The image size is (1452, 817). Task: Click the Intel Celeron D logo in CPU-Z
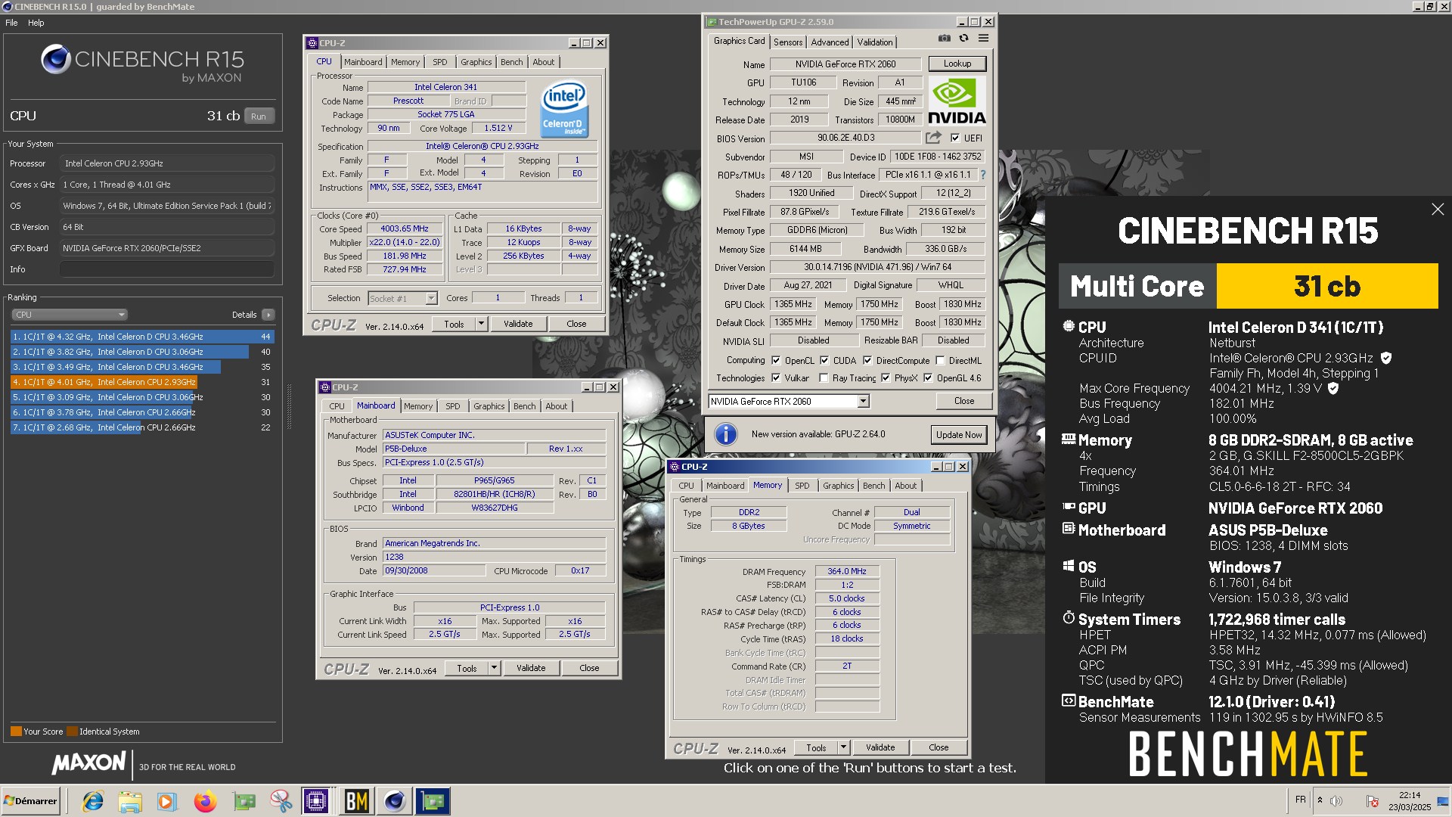[x=564, y=109]
